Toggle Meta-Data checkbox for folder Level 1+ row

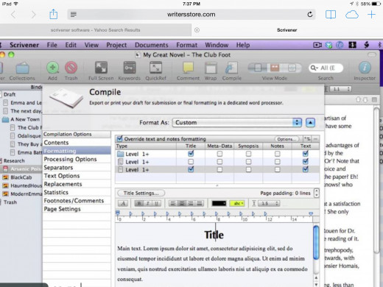coord(219,154)
